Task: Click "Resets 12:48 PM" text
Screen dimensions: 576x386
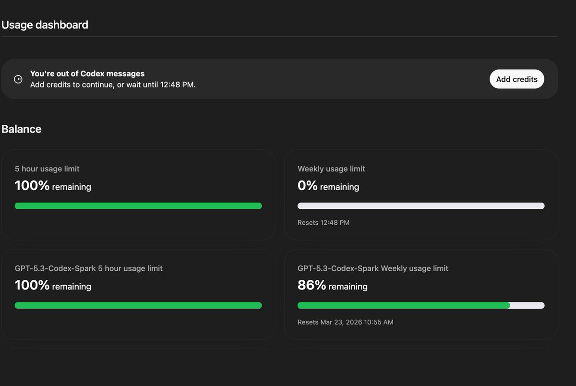Action: pos(324,223)
